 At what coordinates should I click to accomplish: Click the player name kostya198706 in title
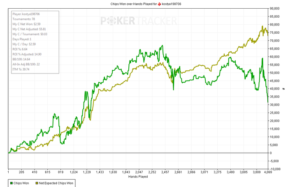tap(172, 4)
